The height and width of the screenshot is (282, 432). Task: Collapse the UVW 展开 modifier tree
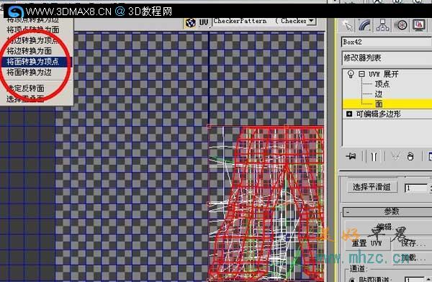pyautogui.click(x=361, y=74)
